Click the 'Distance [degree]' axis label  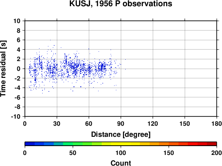tap(121, 135)
